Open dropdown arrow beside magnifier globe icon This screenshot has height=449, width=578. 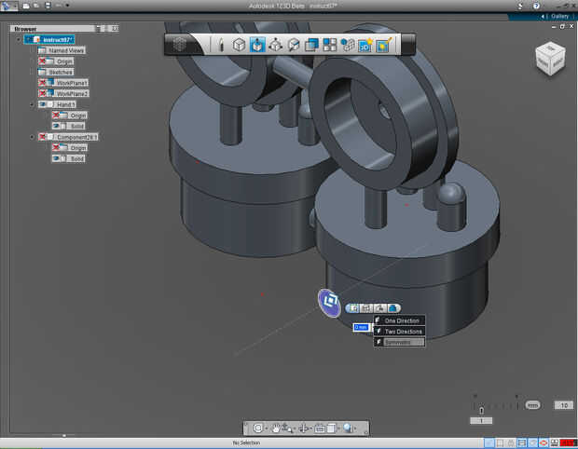355,429
